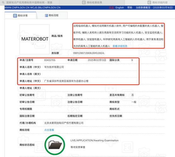175x157 pixels.
Task: Click the WCJS.SBJ.CNIPA.GOV.CN header link
Action: pos(45,8)
